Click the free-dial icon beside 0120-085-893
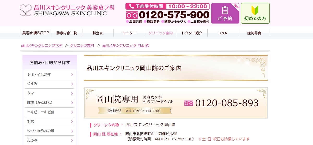The width and height of the screenshot is (313, 145). (189, 103)
